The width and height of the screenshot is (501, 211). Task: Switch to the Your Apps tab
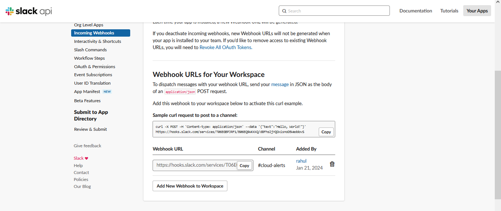pyautogui.click(x=477, y=11)
